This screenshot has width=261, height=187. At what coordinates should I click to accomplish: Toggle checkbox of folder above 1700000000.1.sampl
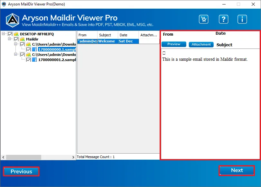pyautogui.click(x=22, y=44)
